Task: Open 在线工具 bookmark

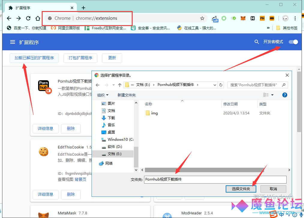Action: [197, 28]
